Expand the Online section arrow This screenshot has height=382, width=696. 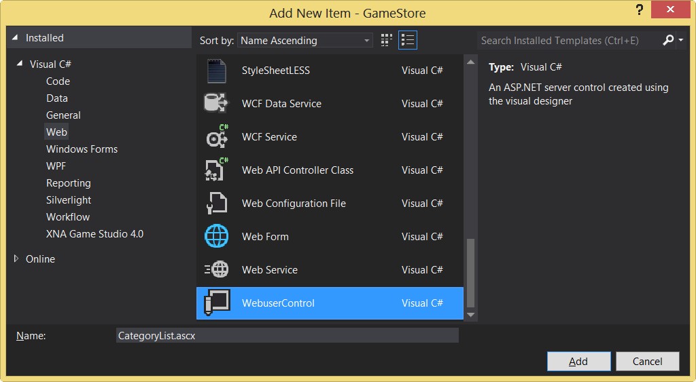click(x=16, y=259)
